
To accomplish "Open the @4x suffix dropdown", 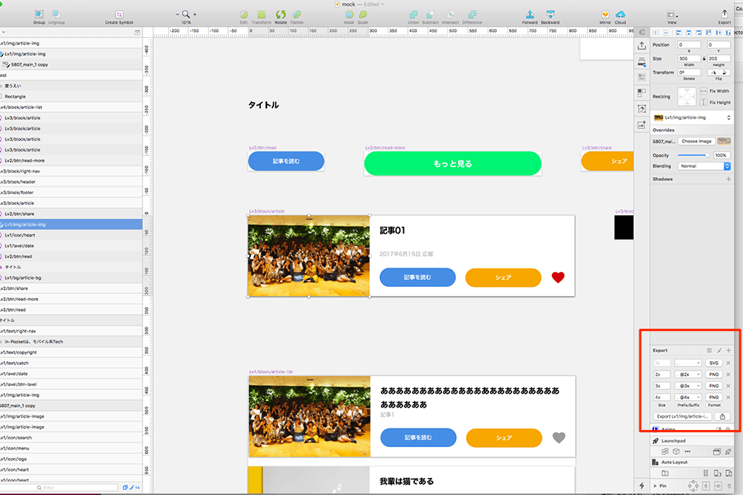I will (x=688, y=397).
